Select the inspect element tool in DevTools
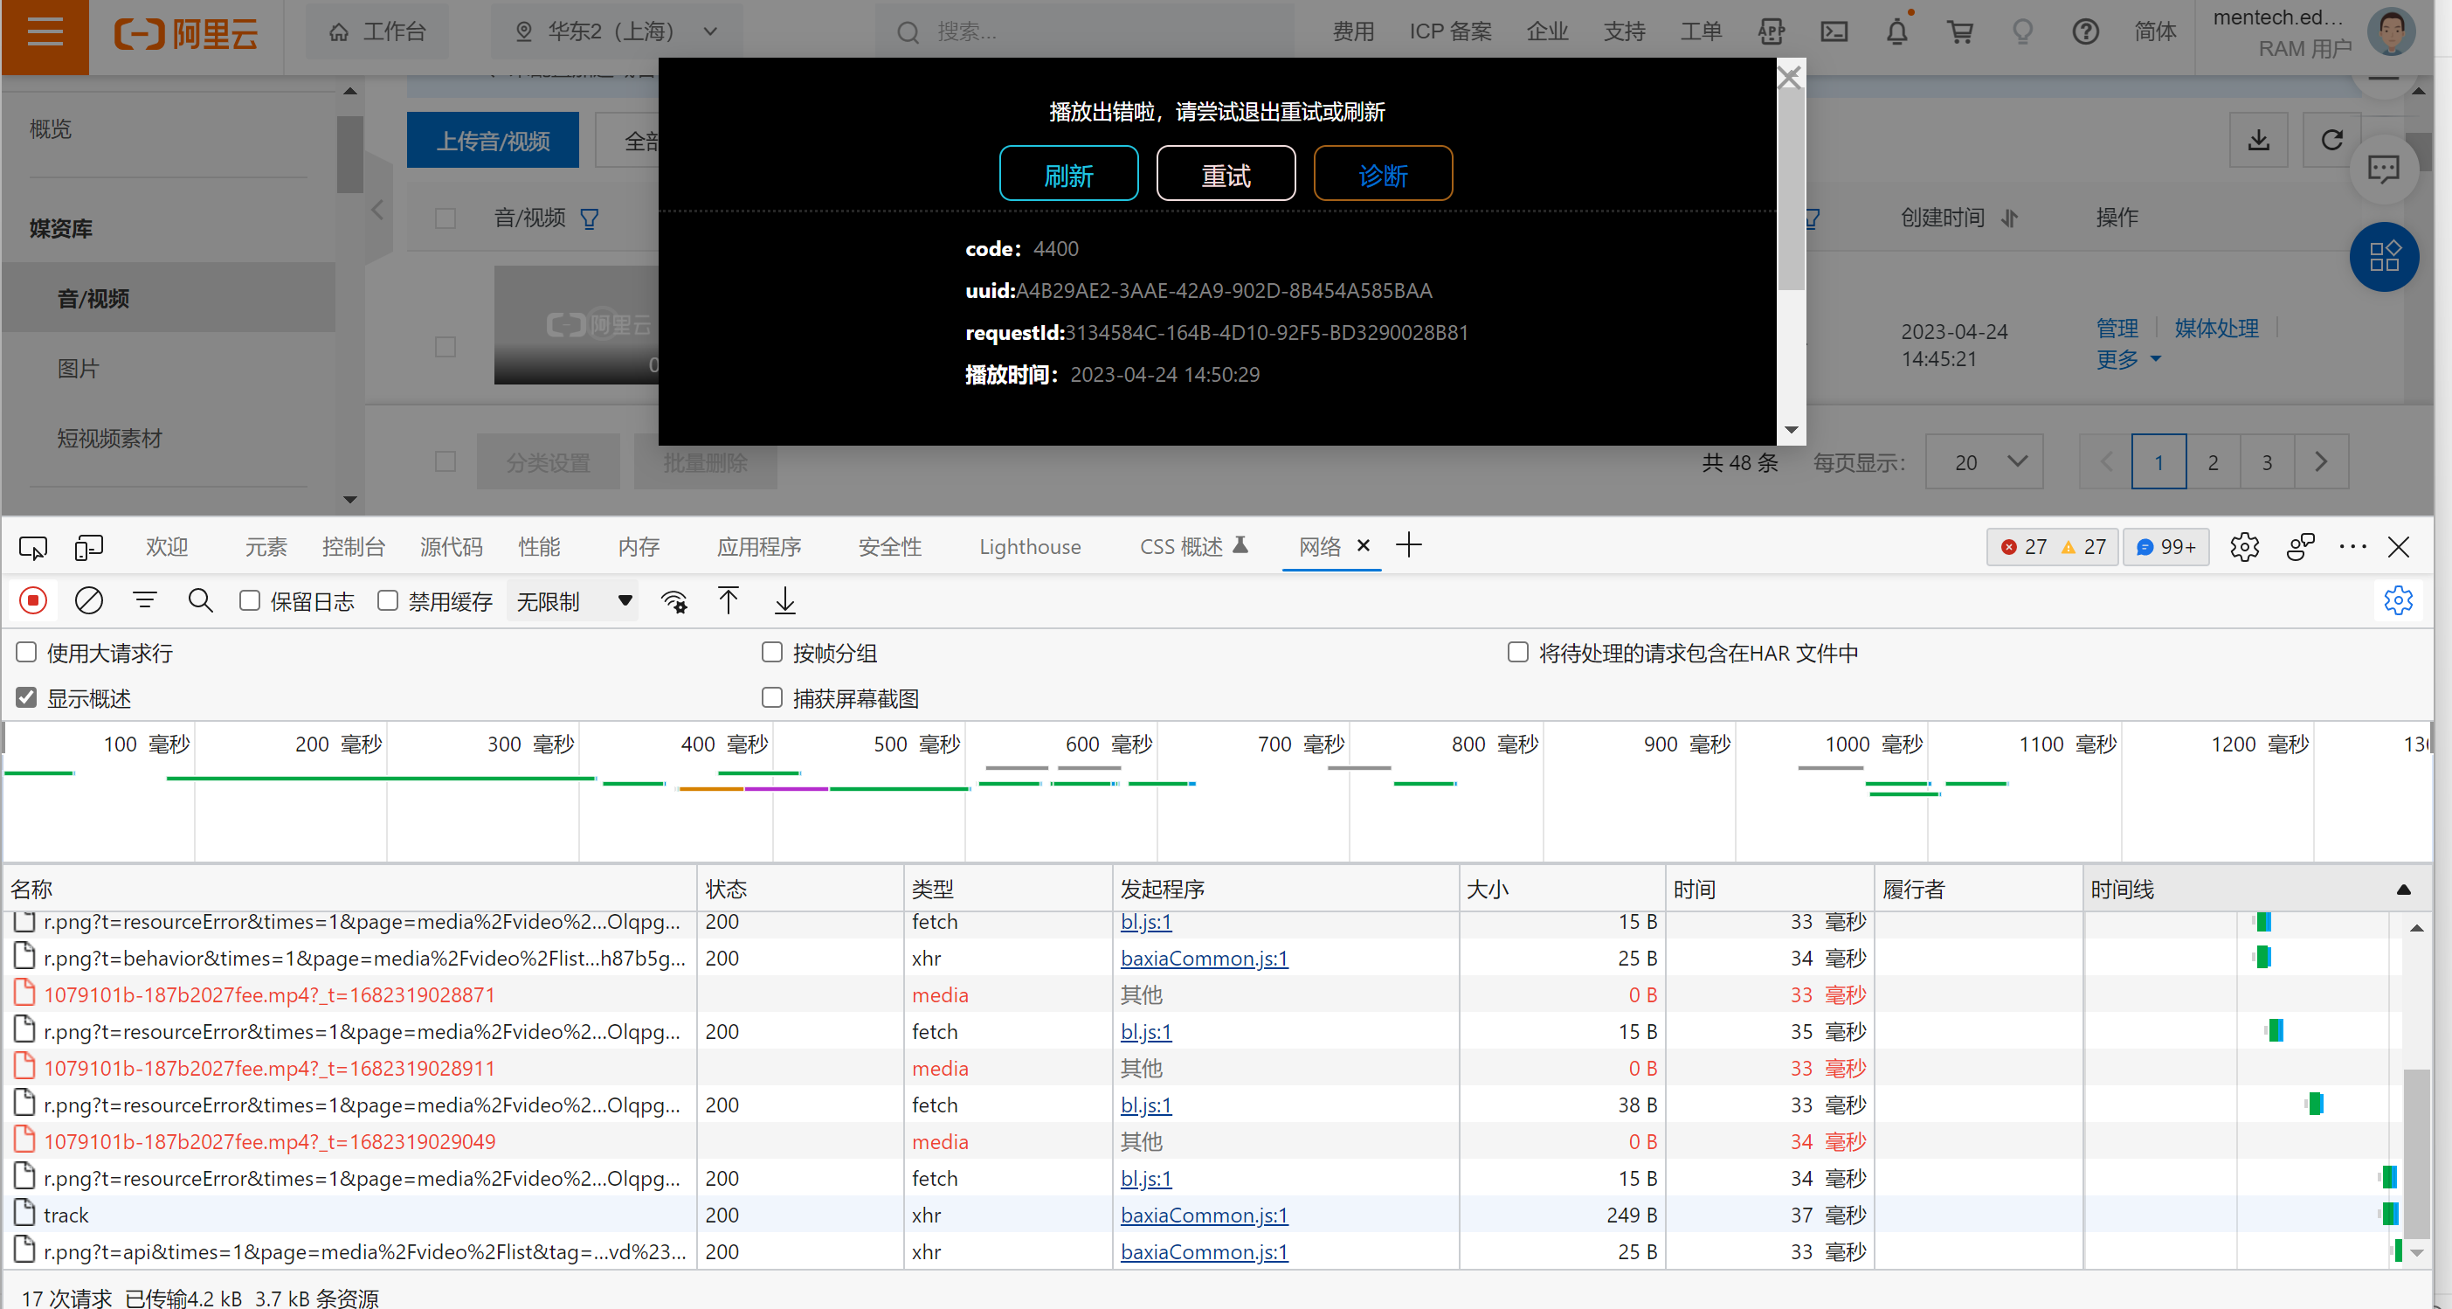This screenshot has width=2452, height=1309. (32, 547)
